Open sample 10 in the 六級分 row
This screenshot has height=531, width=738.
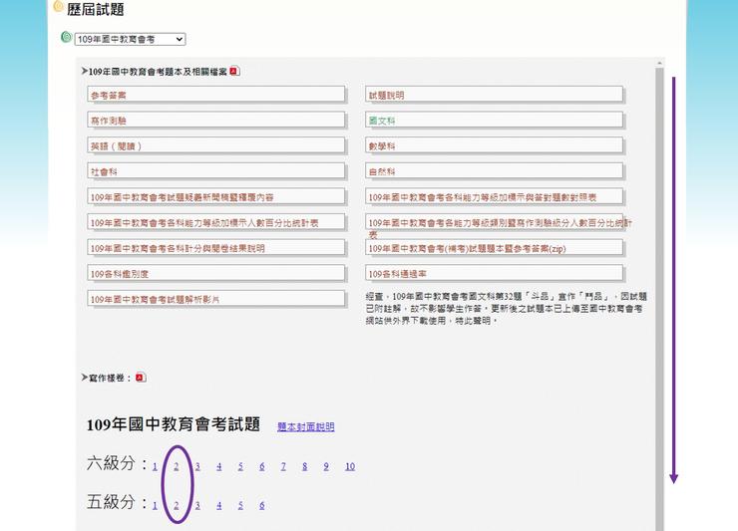click(x=350, y=466)
